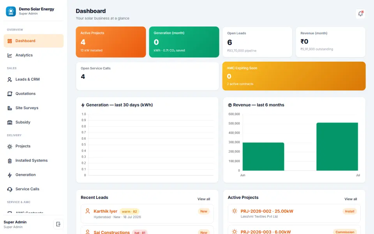Click '12 kW installed' text
This screenshot has height=234, width=374.
point(91,50)
